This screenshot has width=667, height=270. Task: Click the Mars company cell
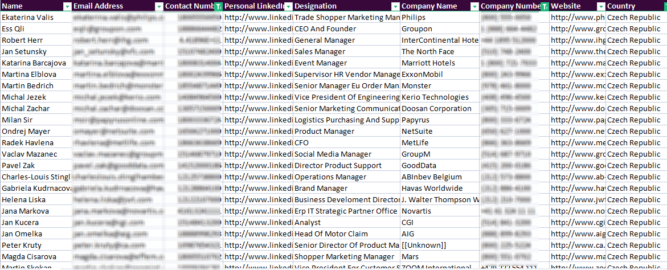[x=440, y=257]
